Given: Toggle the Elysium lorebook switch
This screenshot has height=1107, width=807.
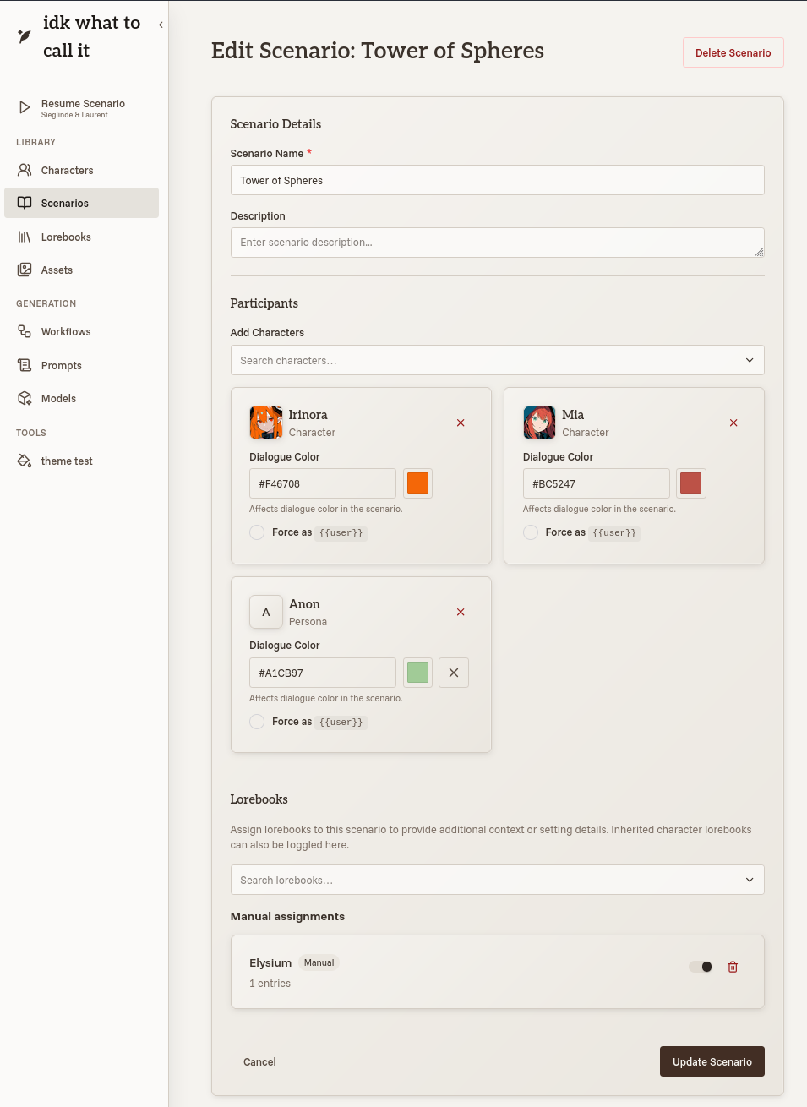Looking at the screenshot, I should tap(701, 967).
